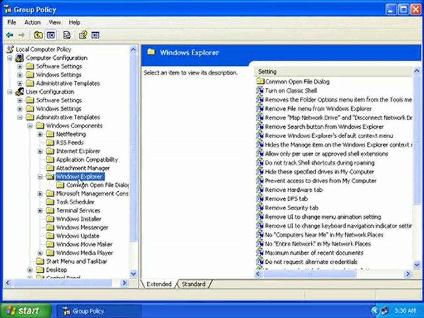The image size is (424, 318).
Task: Collapse the Computer Configuration node
Action: click(10, 58)
